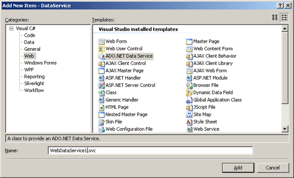Choose the Data category

[x=29, y=42]
